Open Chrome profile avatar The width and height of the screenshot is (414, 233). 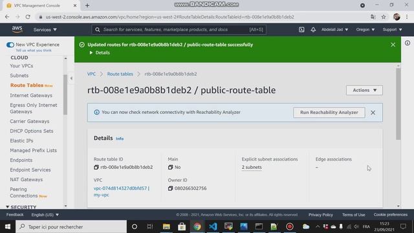(x=397, y=17)
